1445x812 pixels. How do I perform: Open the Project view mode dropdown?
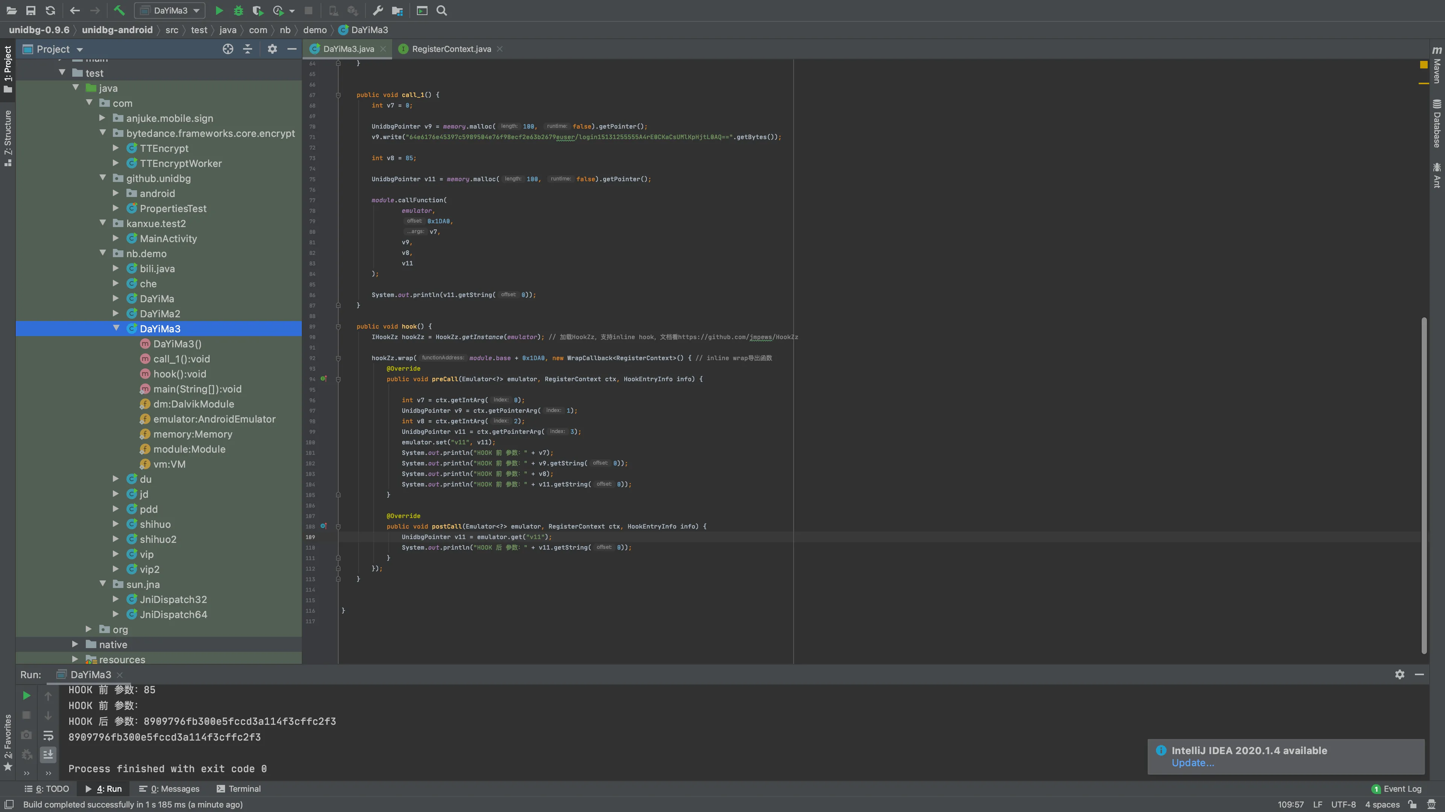tap(79, 49)
